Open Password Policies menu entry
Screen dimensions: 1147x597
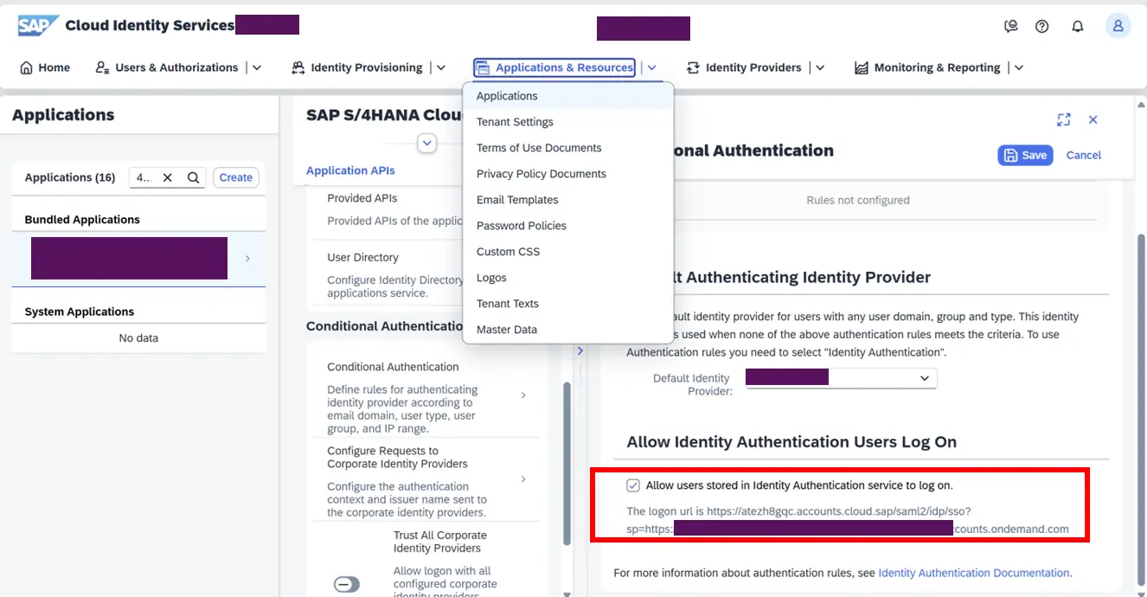click(x=568, y=226)
